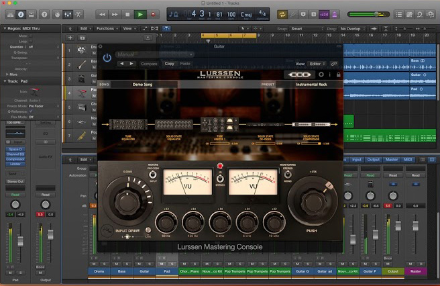Toggle the Inspector button
The width and height of the screenshot is (440, 286).
pyautogui.click(x=21, y=15)
